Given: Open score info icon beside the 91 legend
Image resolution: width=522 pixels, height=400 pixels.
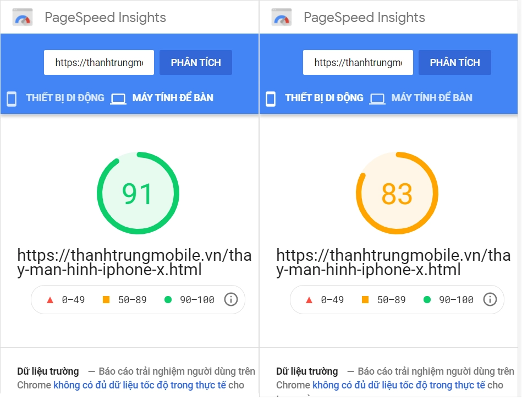Looking at the screenshot, I should tap(231, 299).
